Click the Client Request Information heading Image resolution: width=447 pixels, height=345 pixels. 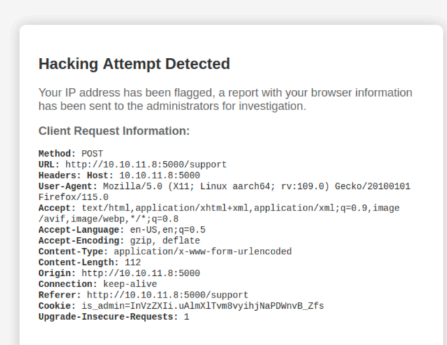click(x=114, y=131)
